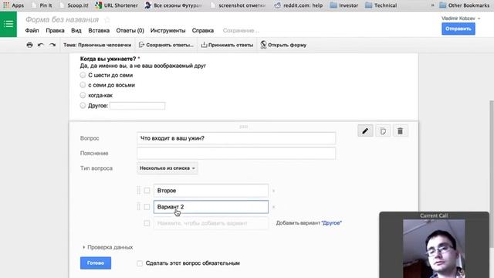The width and height of the screenshot is (494, 278).
Task: Grab the drag handle beside "Вариант 2"
Action: [138, 207]
